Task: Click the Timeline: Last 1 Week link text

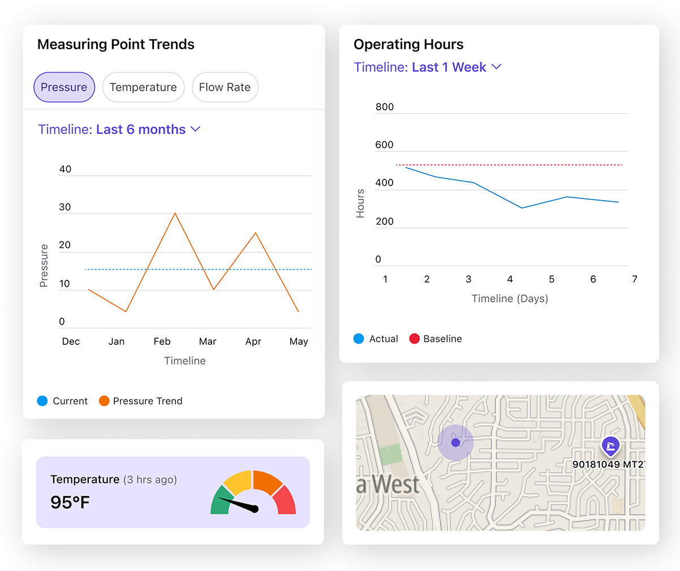Action: (x=420, y=67)
